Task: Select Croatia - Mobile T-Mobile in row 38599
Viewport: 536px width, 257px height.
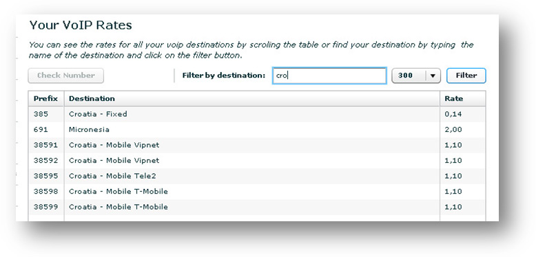Action: point(118,207)
